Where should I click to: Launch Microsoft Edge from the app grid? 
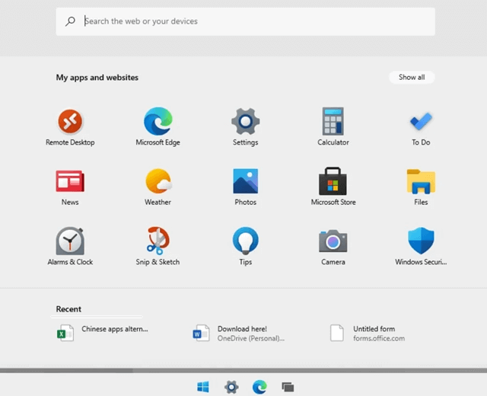click(158, 127)
